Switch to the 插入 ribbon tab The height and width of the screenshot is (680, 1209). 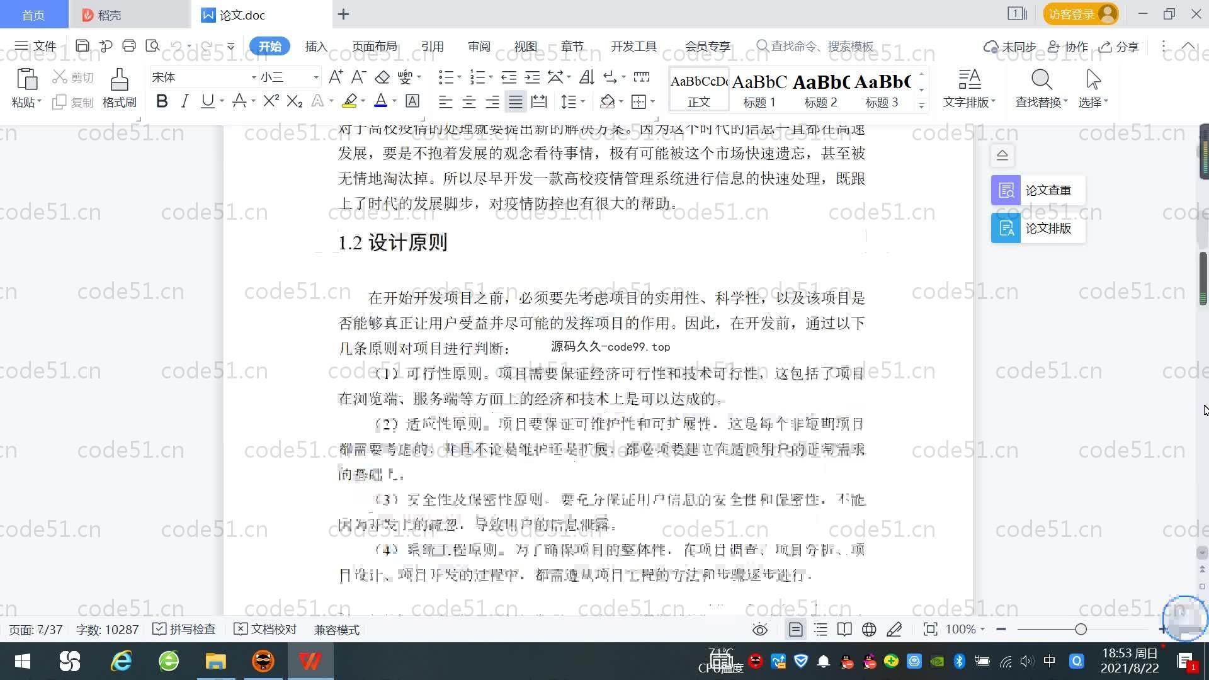316,46
